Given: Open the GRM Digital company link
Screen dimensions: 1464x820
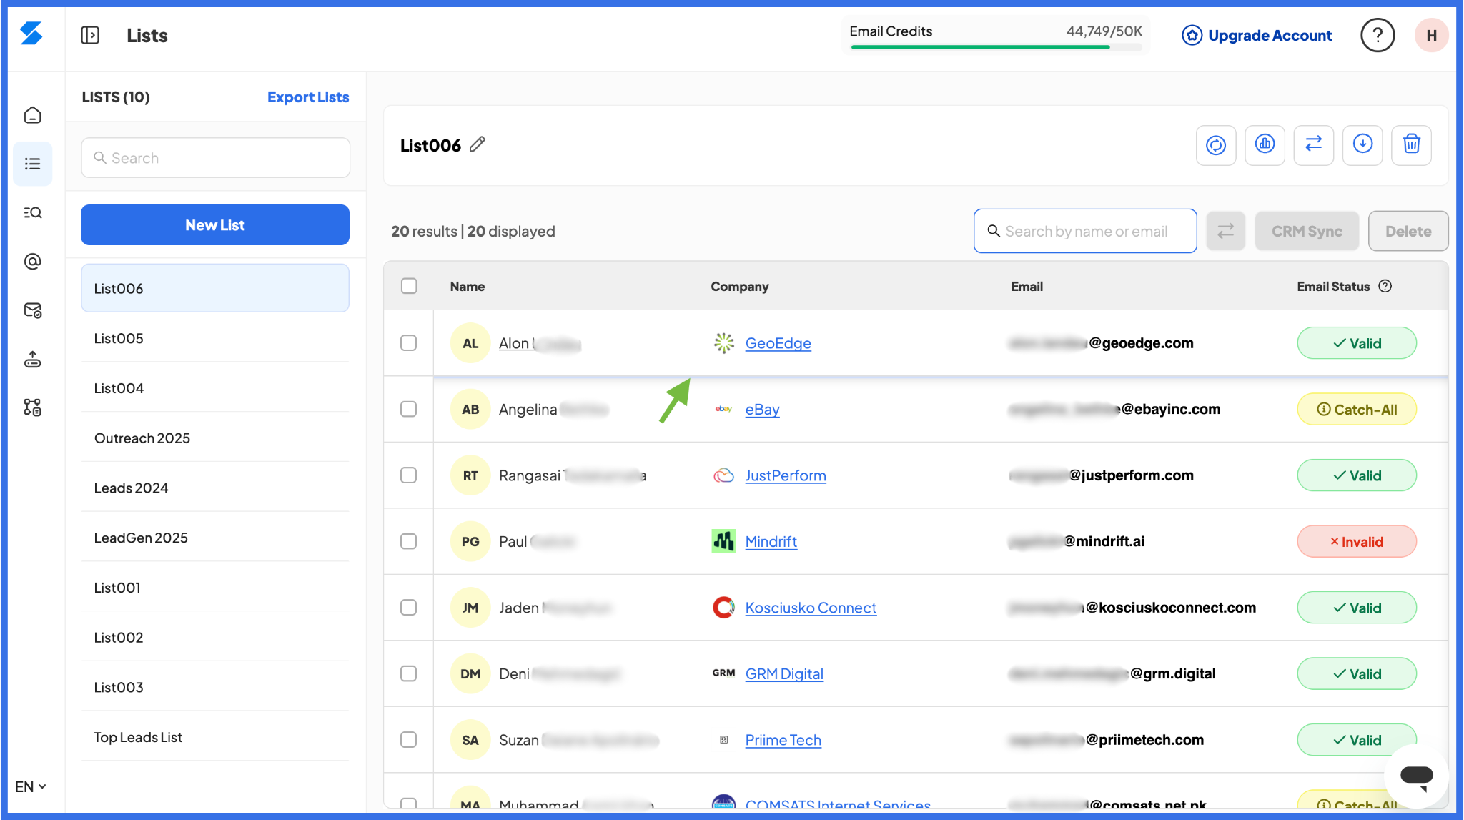Looking at the screenshot, I should click(x=784, y=673).
